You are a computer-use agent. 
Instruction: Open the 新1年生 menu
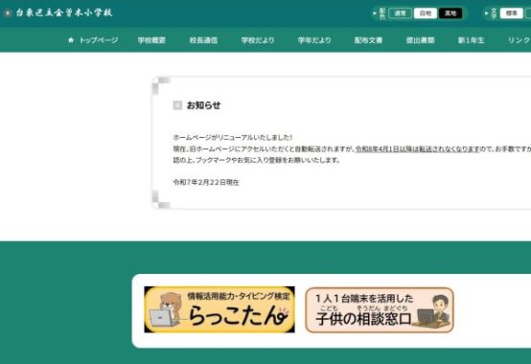tap(471, 40)
